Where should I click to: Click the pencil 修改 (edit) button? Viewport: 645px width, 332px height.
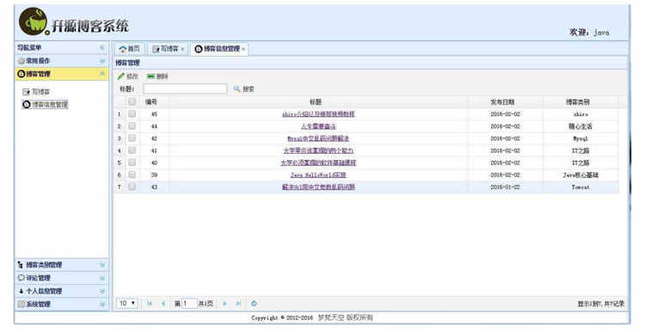click(127, 76)
